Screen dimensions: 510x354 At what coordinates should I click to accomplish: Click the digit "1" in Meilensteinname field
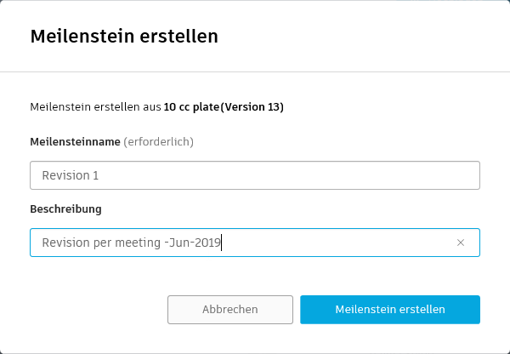pyautogui.click(x=96, y=176)
